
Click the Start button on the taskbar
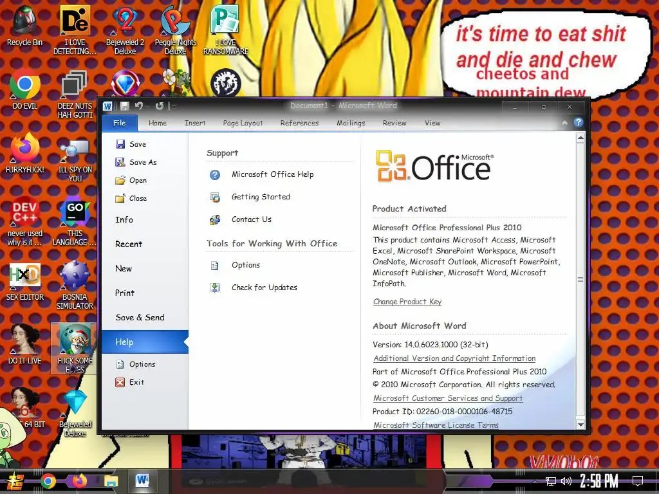[x=15, y=481]
